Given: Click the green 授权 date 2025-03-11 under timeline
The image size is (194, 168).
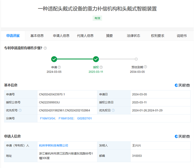Looking at the screenshot, I should (x=96, y=72).
